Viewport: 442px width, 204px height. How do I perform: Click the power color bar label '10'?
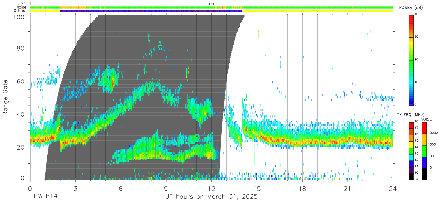point(417,82)
